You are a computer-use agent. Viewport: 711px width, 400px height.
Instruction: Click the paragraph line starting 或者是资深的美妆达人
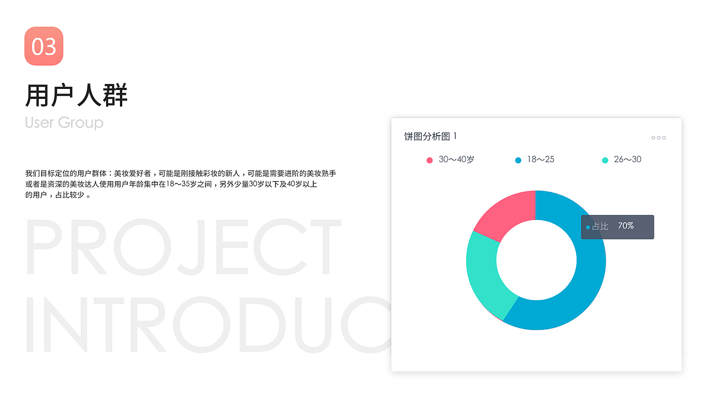(171, 184)
